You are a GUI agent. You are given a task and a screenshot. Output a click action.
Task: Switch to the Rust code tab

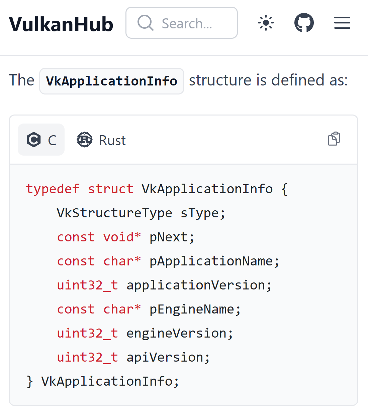[101, 140]
